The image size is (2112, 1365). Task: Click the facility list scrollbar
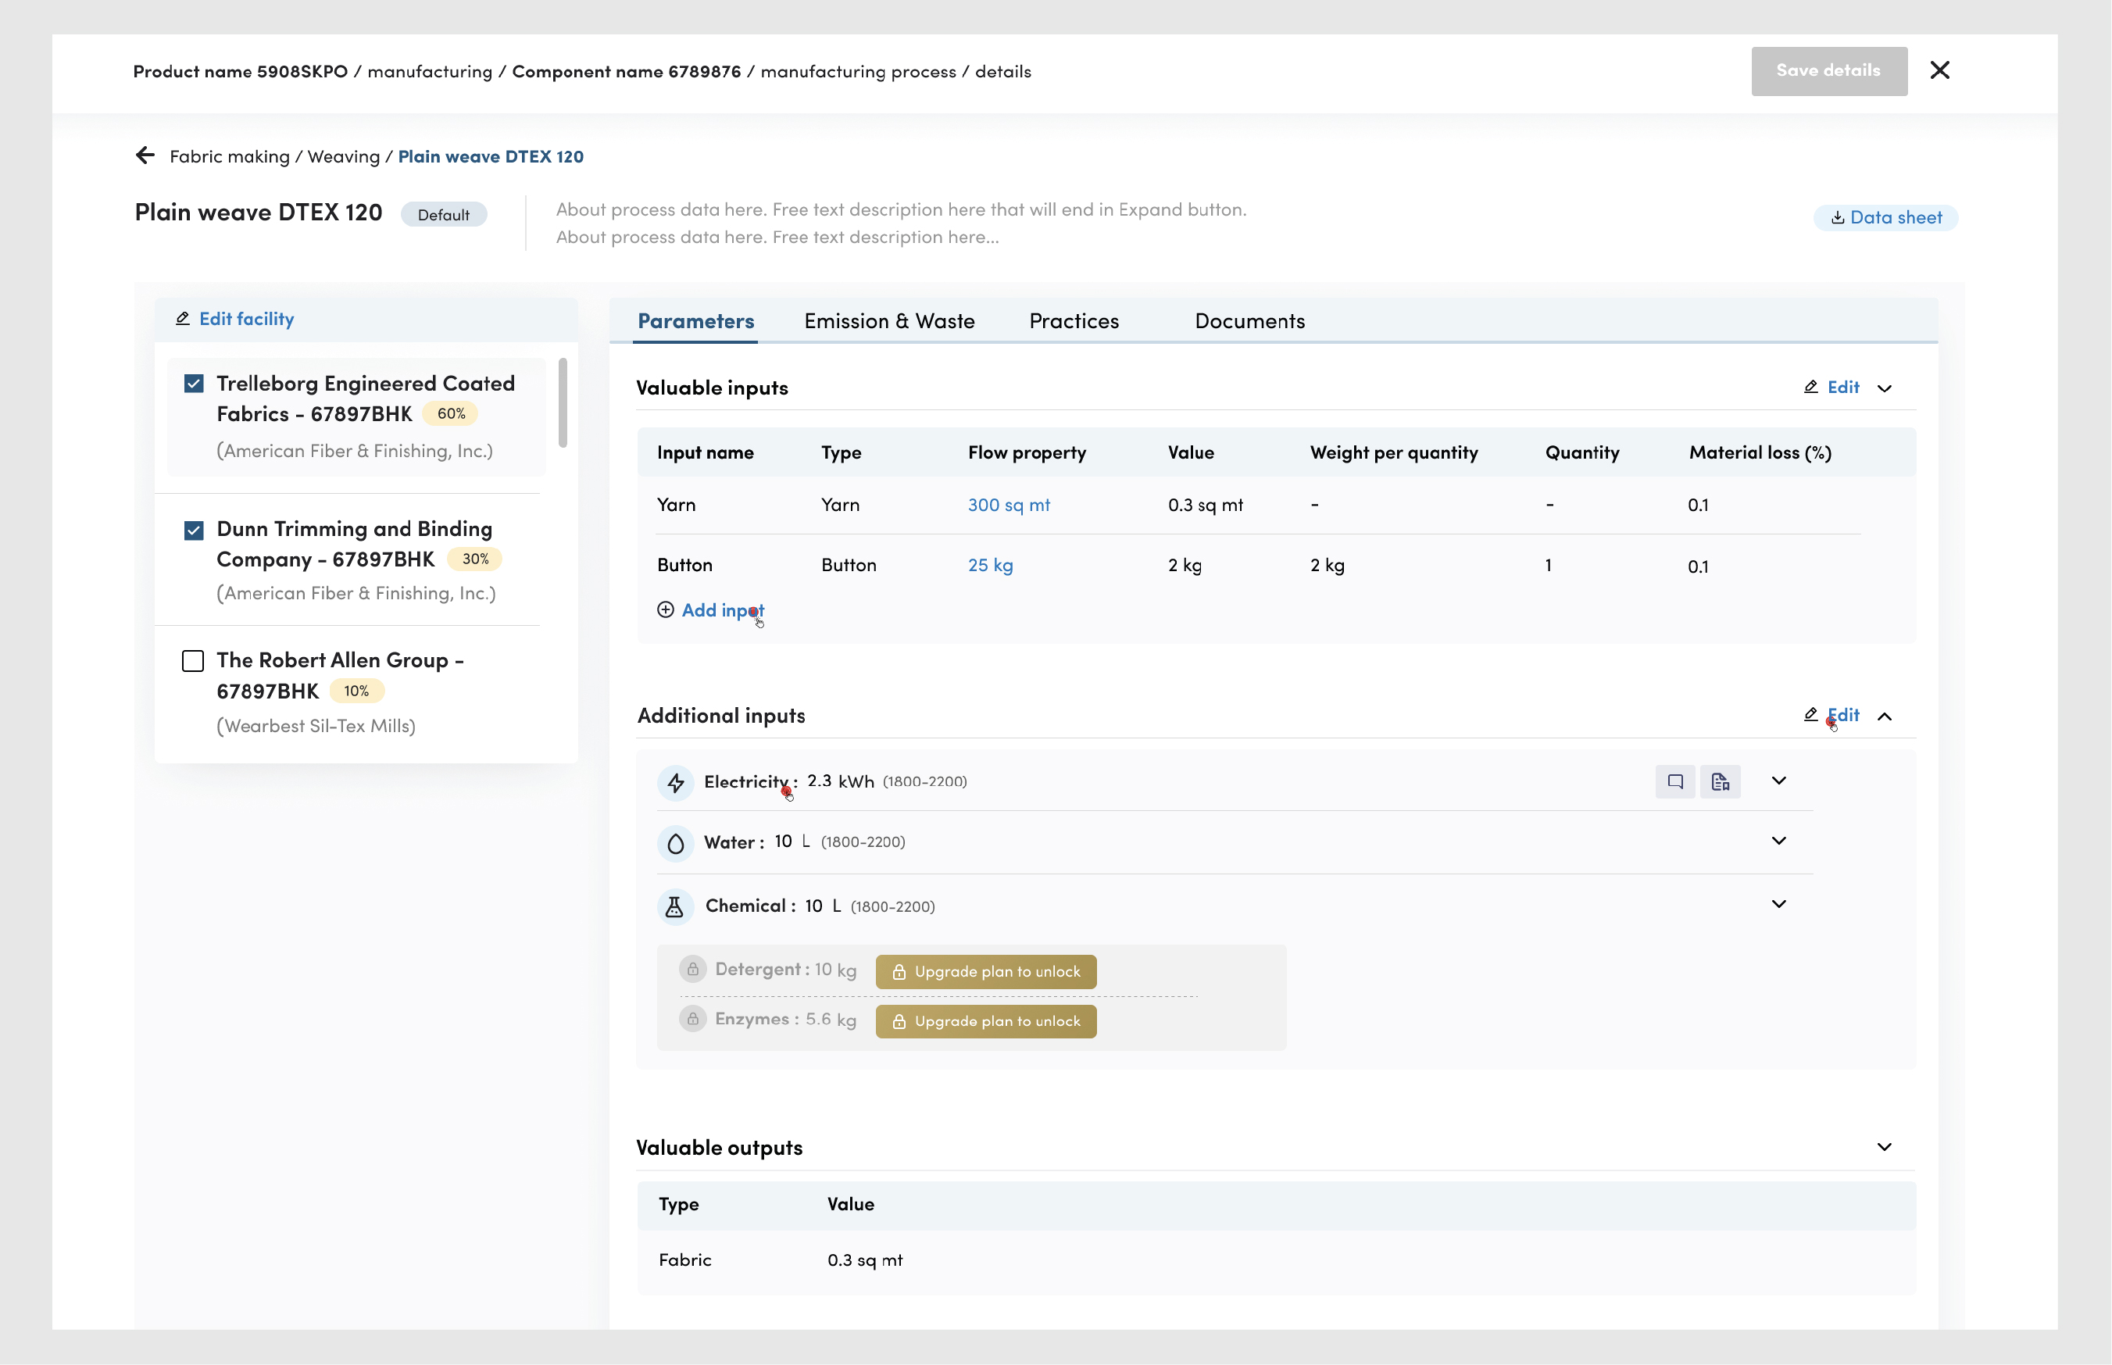pyautogui.click(x=563, y=403)
